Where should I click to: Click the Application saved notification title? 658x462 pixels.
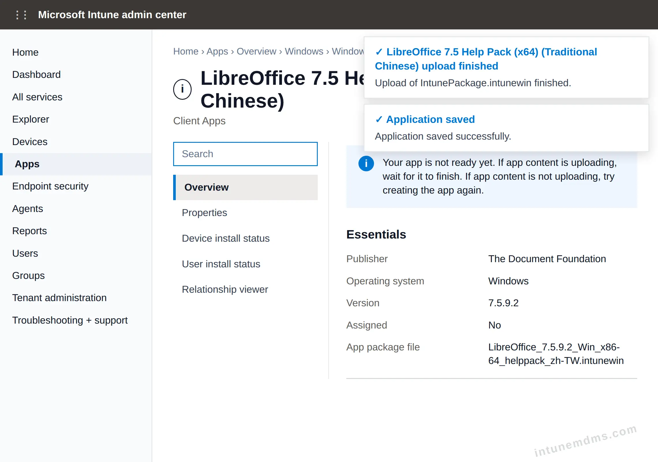pyautogui.click(x=425, y=119)
